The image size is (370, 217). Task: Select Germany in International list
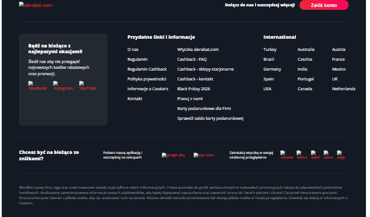272,69
